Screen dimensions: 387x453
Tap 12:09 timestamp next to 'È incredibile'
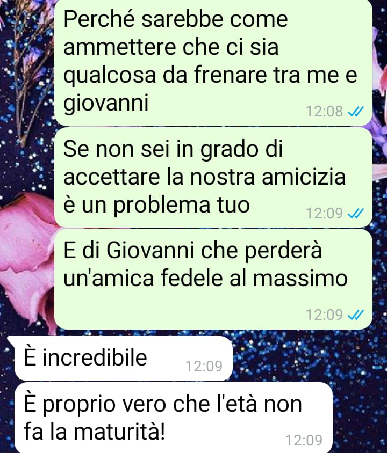204,366
